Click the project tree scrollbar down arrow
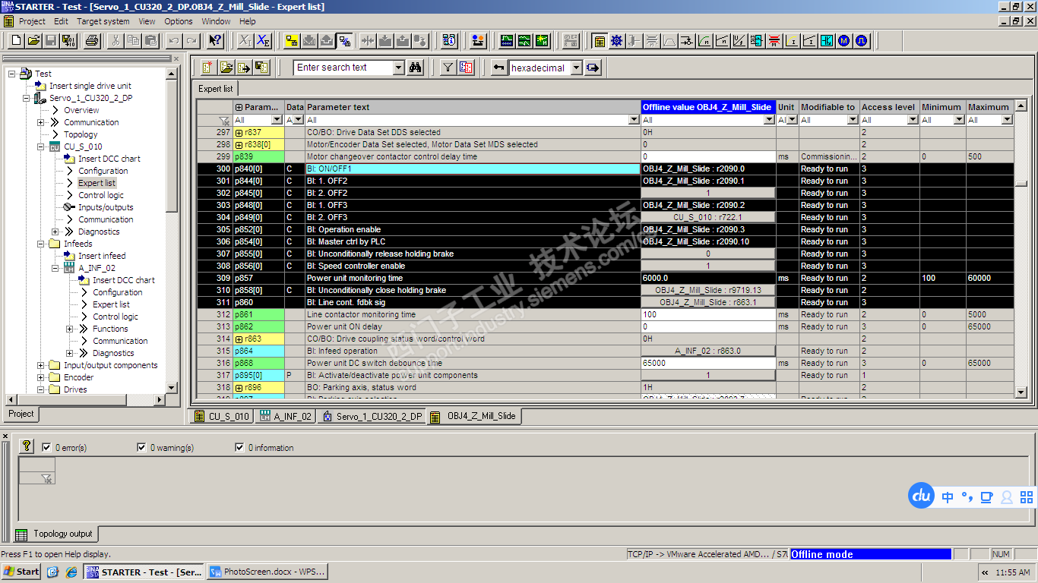1038x583 pixels. pos(172,387)
